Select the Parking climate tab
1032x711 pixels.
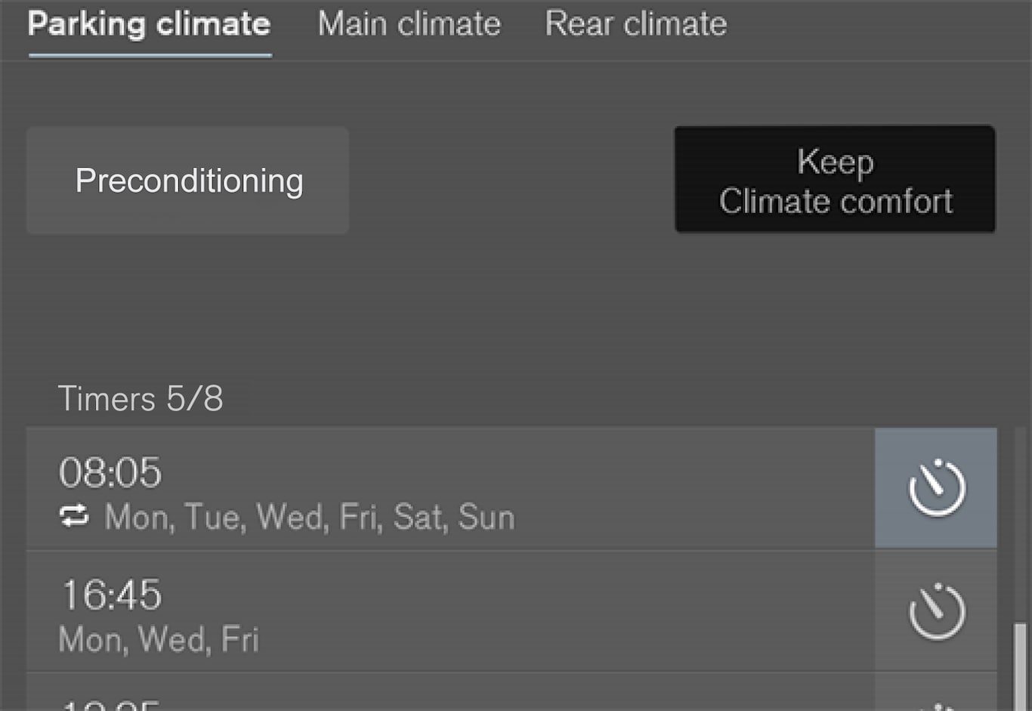149,24
